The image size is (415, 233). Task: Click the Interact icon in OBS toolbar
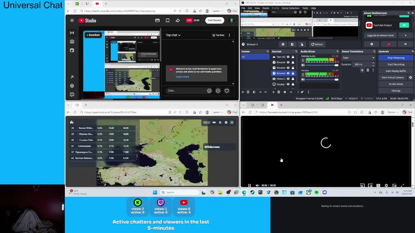pyautogui.click(x=302, y=44)
